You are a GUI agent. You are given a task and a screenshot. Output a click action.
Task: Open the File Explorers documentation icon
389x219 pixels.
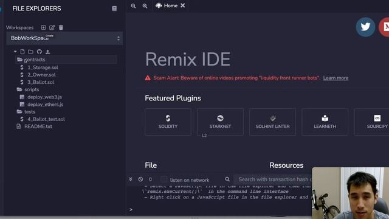114,9
